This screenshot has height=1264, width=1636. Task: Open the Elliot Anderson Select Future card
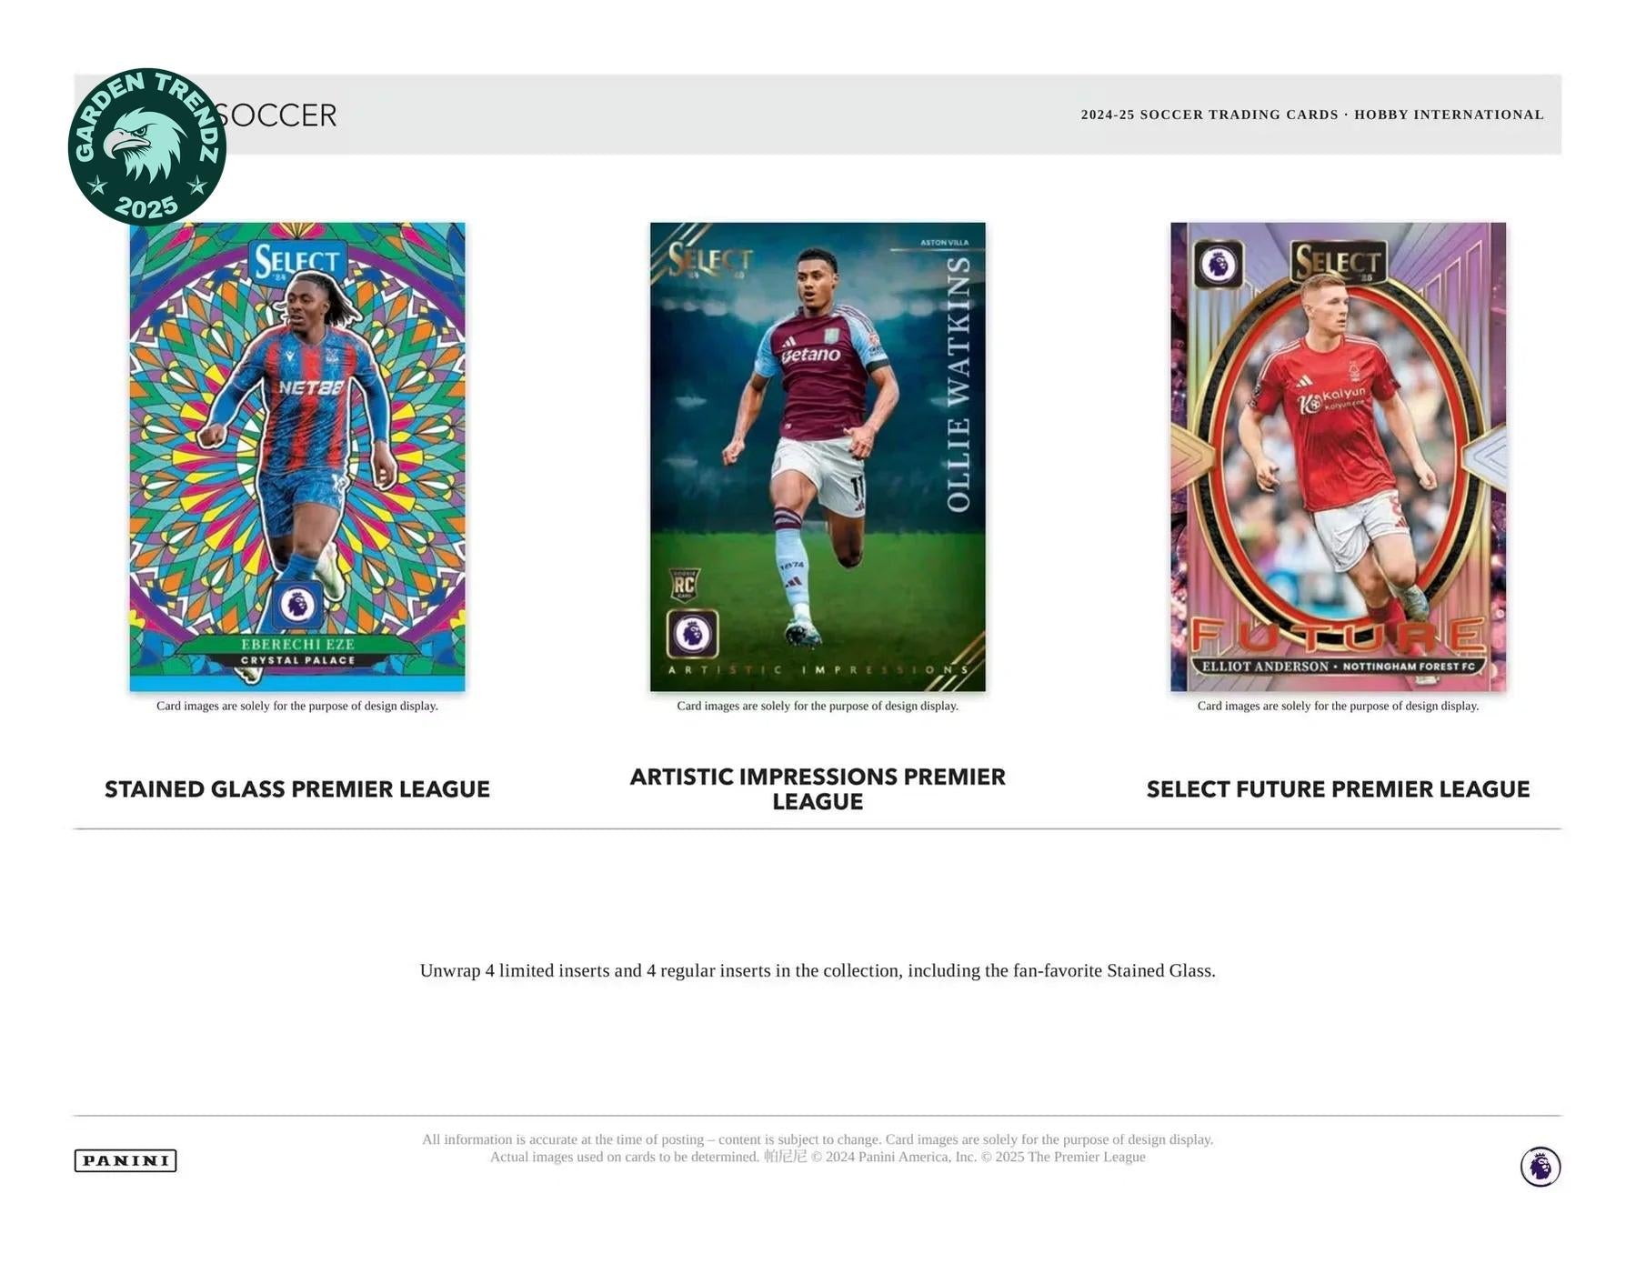coord(1338,456)
